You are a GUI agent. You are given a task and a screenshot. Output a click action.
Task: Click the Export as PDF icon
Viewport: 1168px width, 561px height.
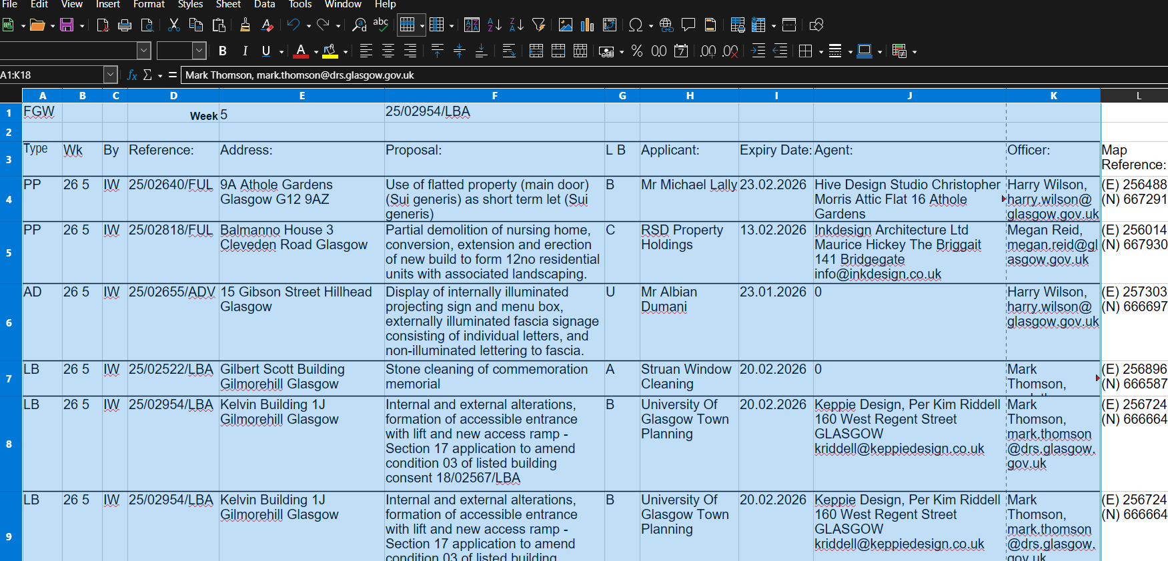(x=103, y=25)
